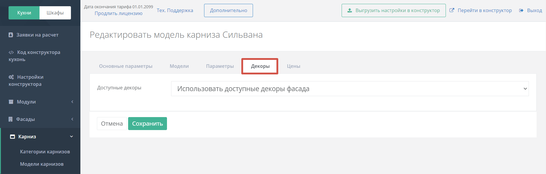Click the Доступные декоры label text

[x=119, y=88]
